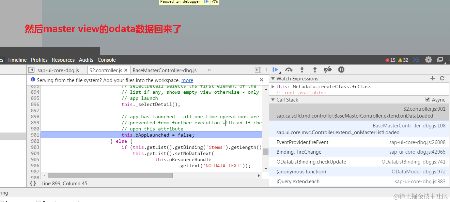Step into next function call

[x=302, y=69]
